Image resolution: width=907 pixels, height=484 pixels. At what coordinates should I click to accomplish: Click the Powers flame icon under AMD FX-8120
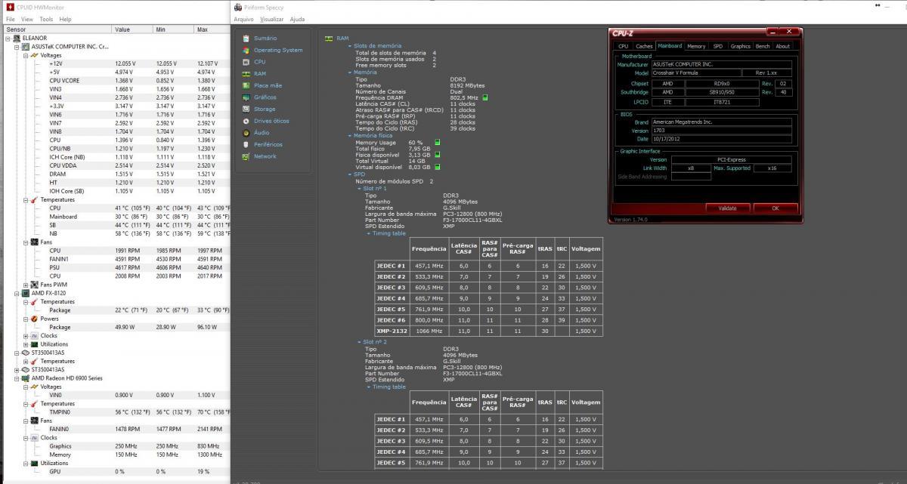click(x=34, y=319)
